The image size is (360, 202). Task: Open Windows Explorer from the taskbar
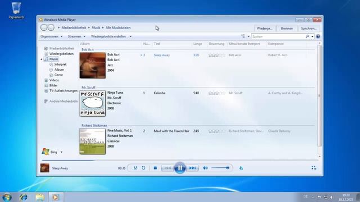40,197
